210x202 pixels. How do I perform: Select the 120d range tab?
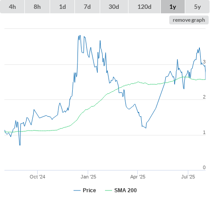[x=144, y=7]
